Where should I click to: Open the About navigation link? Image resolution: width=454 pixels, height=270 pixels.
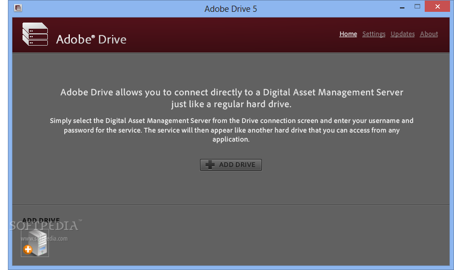point(429,34)
